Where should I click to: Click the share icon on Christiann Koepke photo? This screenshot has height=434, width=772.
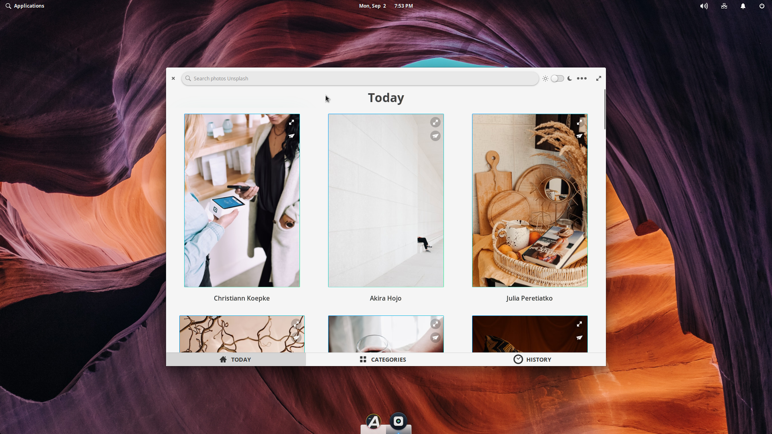[x=292, y=136]
